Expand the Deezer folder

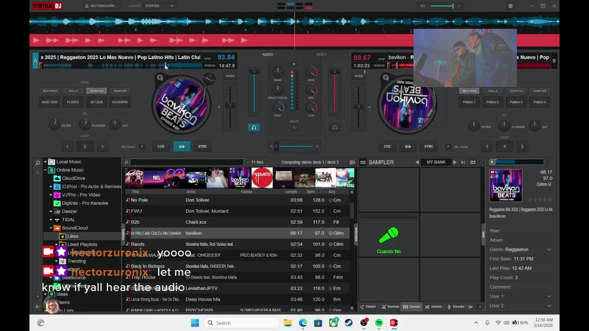tap(51, 211)
